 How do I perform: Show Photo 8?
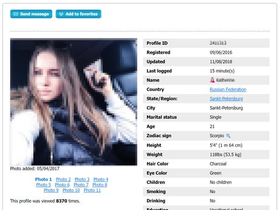pos(100,185)
